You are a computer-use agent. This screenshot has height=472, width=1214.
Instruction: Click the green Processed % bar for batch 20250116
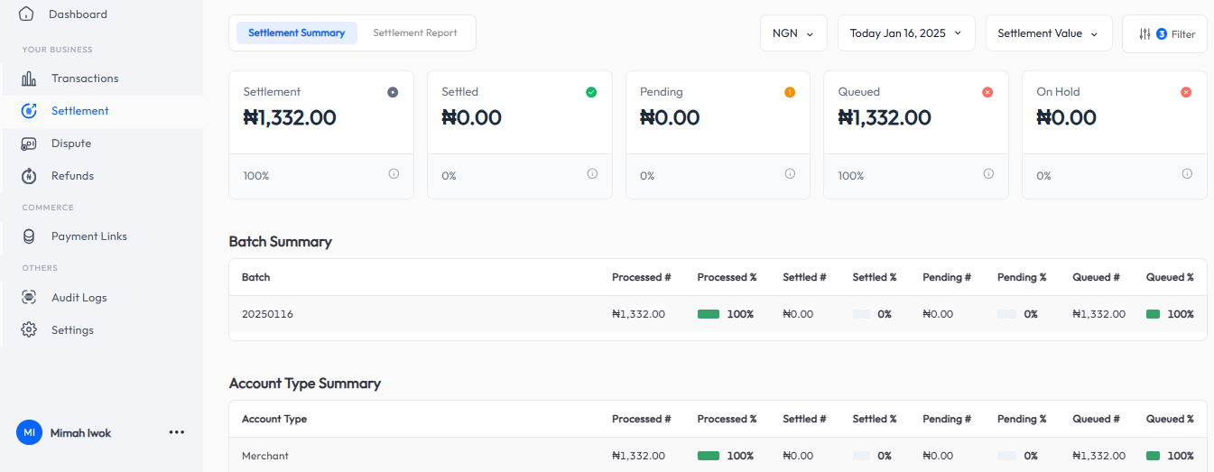pyautogui.click(x=709, y=314)
